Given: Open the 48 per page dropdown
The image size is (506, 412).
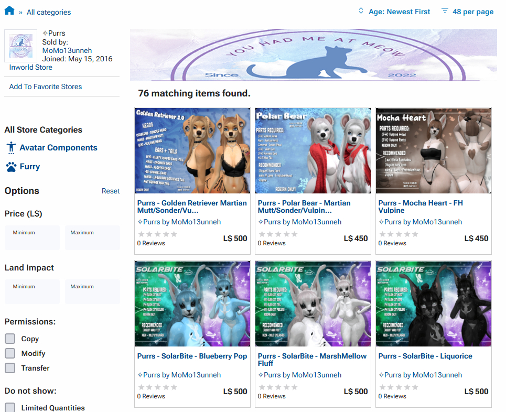Looking at the screenshot, I should pyautogui.click(x=472, y=12).
